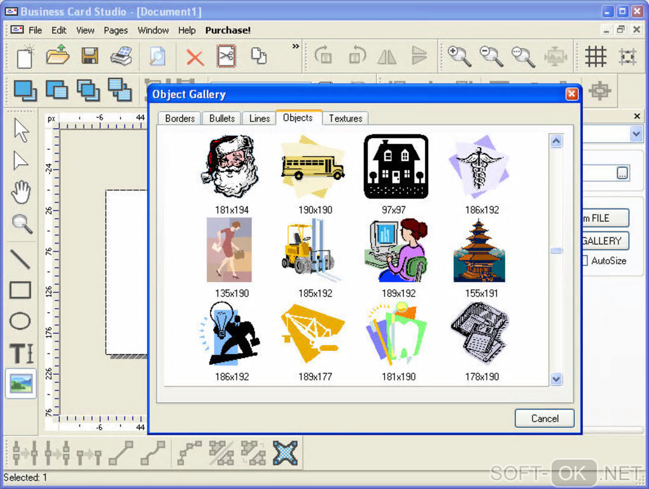Click the New document icon
This screenshot has width=649, height=489.
25,57
